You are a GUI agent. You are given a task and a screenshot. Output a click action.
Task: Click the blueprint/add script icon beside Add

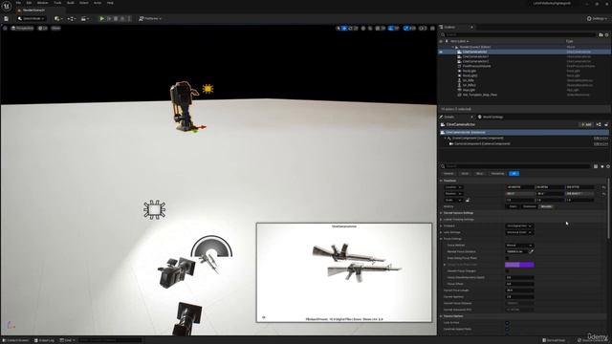599,124
